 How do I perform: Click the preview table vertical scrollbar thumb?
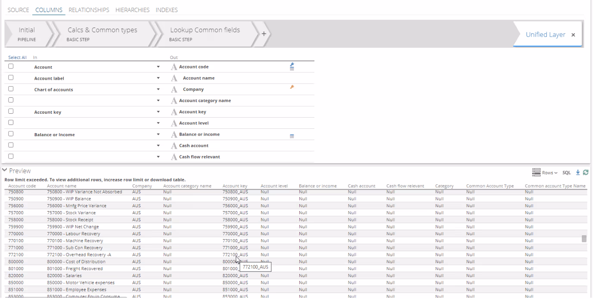click(x=584, y=239)
